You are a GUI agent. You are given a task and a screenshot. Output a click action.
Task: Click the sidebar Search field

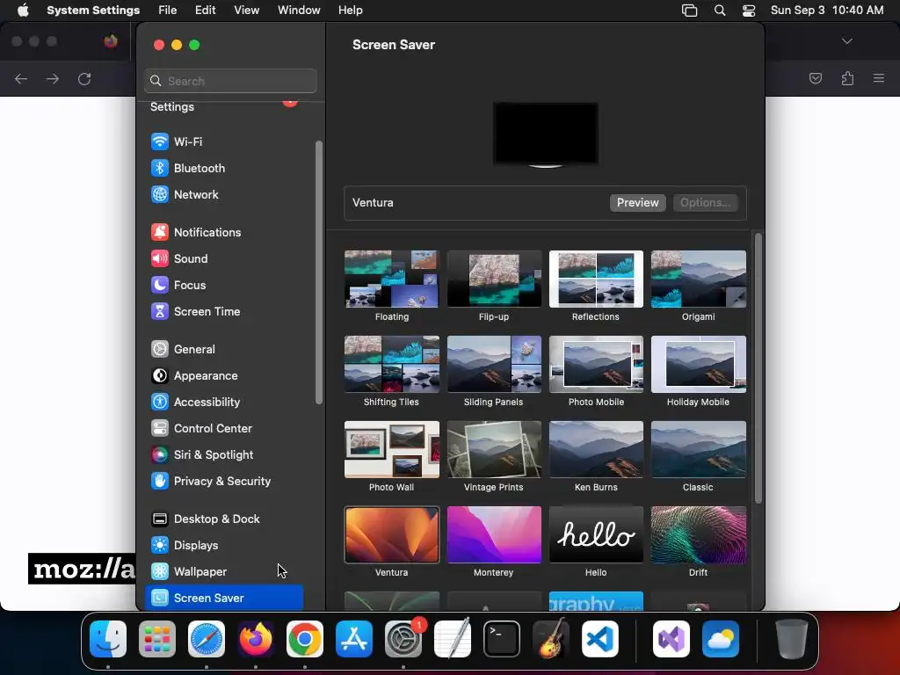(231, 81)
